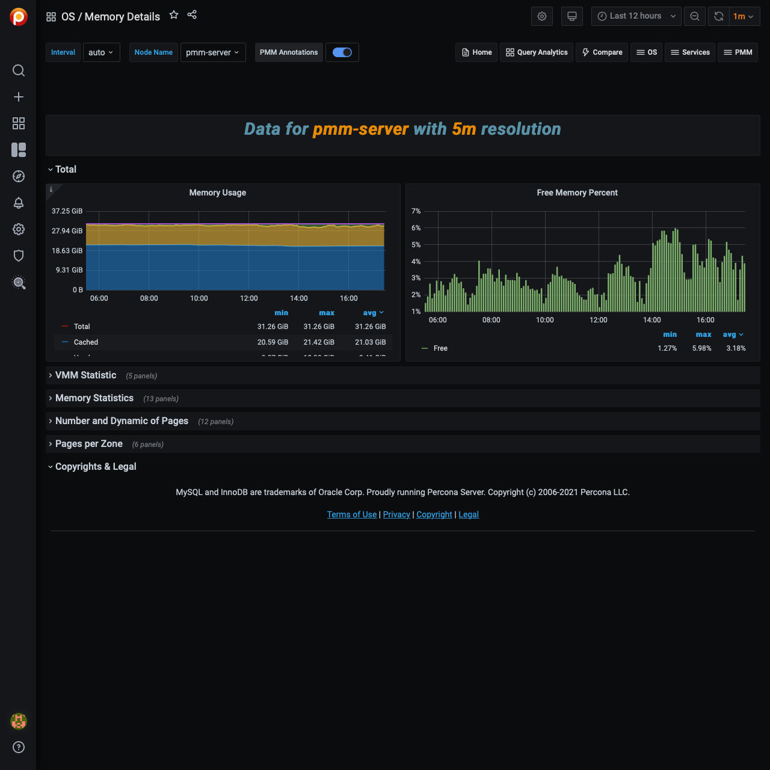Open the Node Name pmm-server dropdown
The height and width of the screenshot is (770, 770).
coord(212,52)
